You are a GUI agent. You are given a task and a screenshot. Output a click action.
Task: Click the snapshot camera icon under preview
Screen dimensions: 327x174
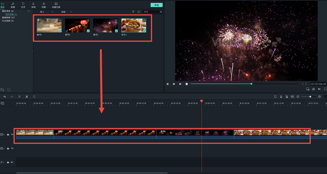pyautogui.click(x=313, y=89)
